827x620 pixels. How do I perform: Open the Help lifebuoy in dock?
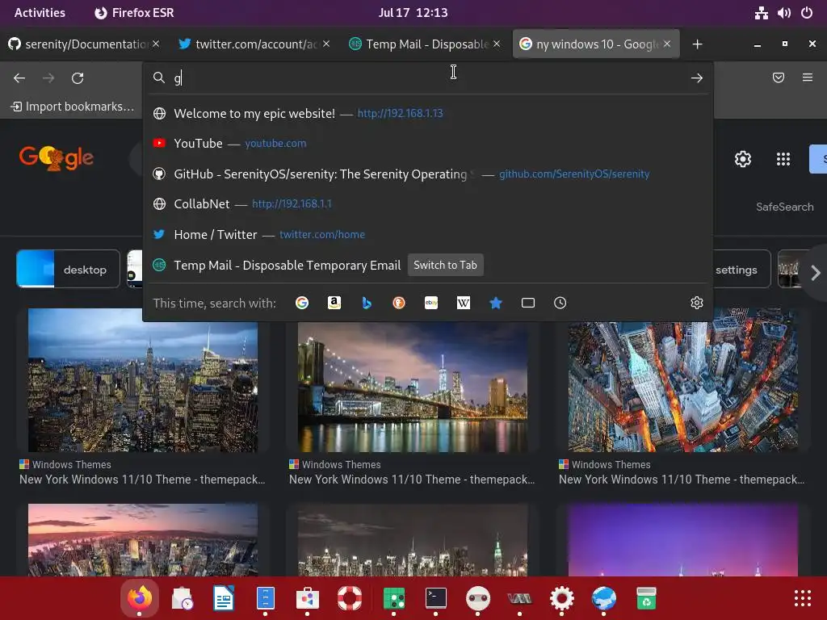tap(350, 598)
